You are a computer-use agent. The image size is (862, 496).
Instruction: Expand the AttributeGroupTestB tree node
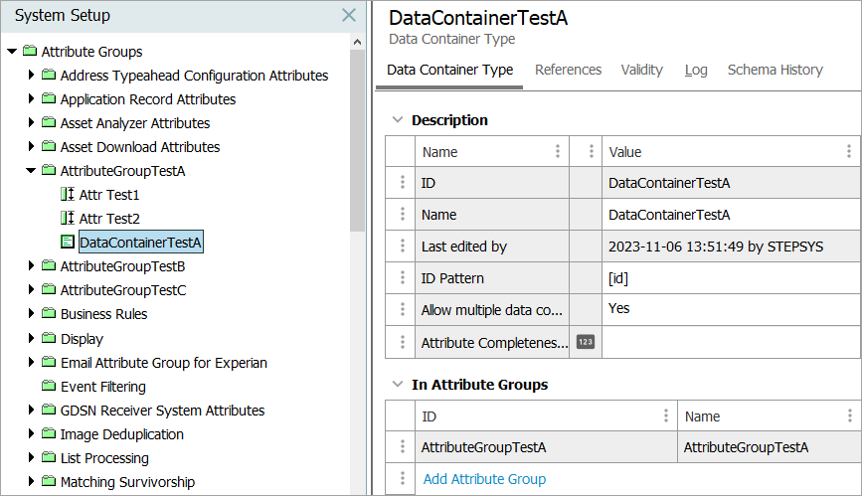pos(32,266)
